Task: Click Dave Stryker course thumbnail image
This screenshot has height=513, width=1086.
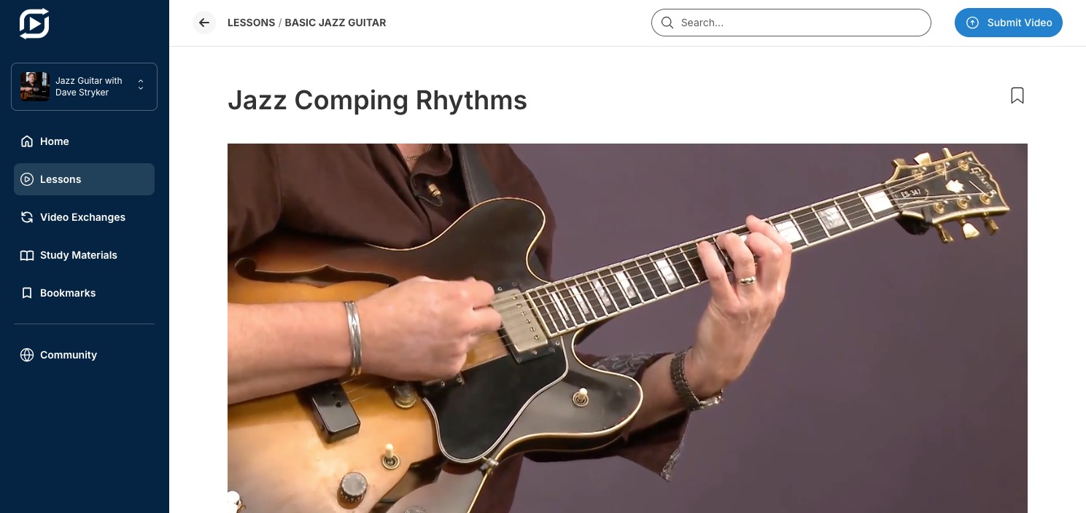Action: point(35,86)
